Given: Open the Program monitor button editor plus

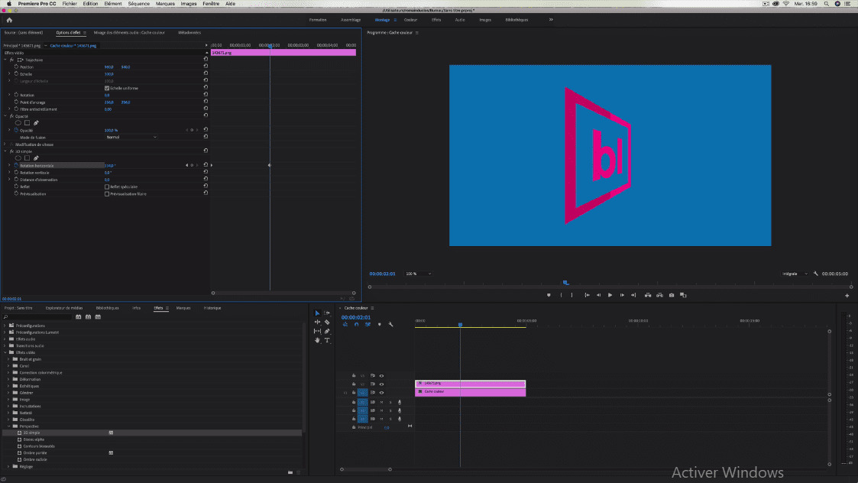Looking at the screenshot, I should [847, 296].
